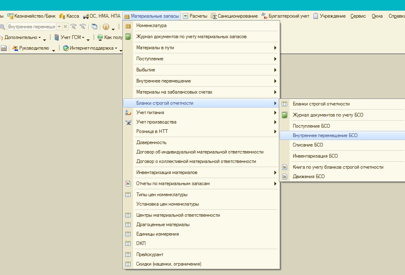Expand the Учет питания submenu

coord(150,112)
